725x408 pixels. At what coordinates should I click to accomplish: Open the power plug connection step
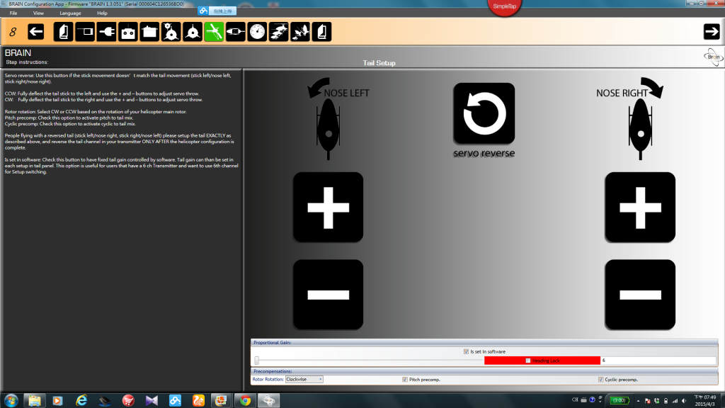coord(106,32)
